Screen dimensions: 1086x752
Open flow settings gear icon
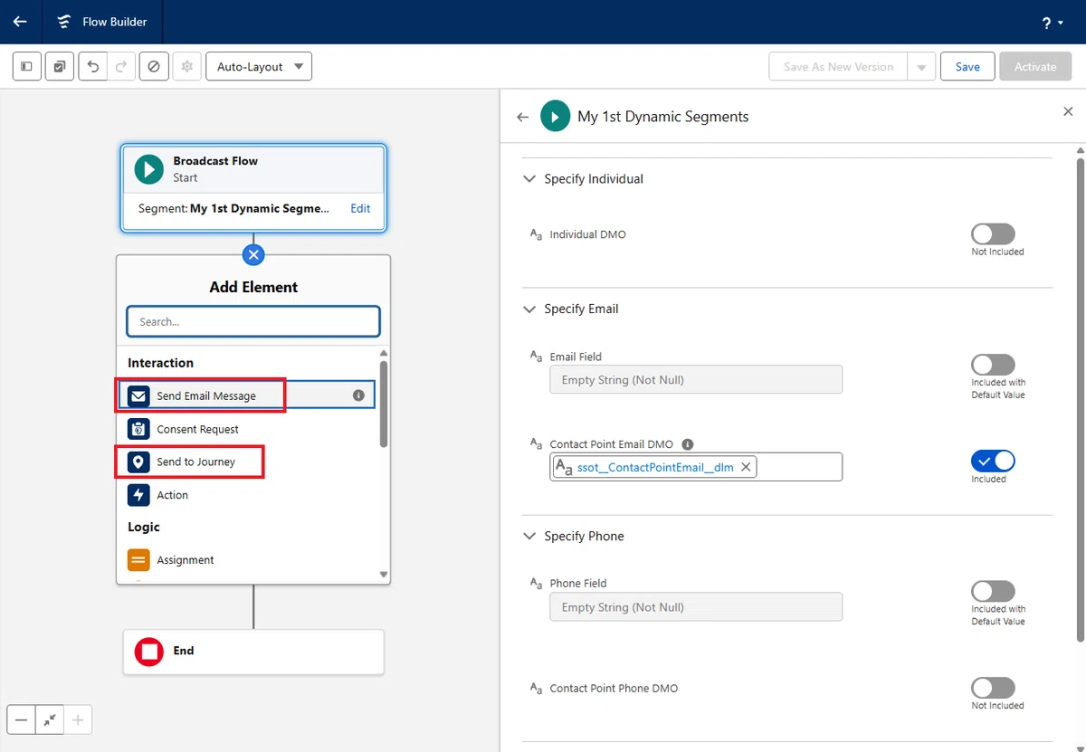187,67
